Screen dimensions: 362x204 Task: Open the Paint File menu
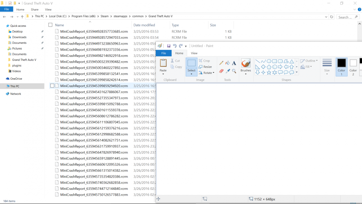click(x=164, y=53)
